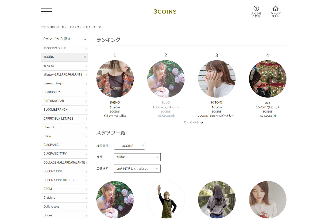Open SHIHO's rank 1 profile photo
The height and width of the screenshot is (220, 334).
click(x=115, y=79)
